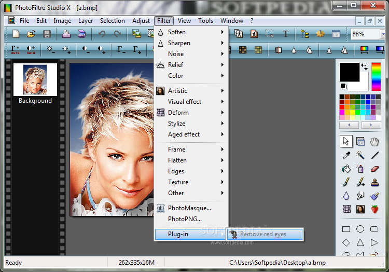Choose the triangle selection shape
389x272 pixels.
(360, 242)
